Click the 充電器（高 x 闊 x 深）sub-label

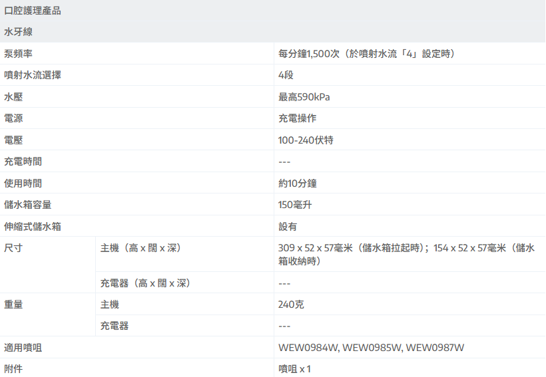click(x=145, y=283)
